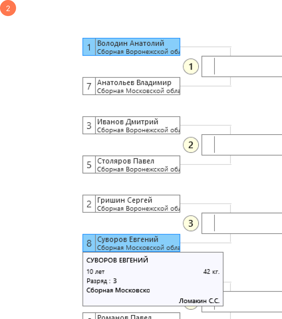
Task: Select participant Столяров Павел
Action: [137, 164]
